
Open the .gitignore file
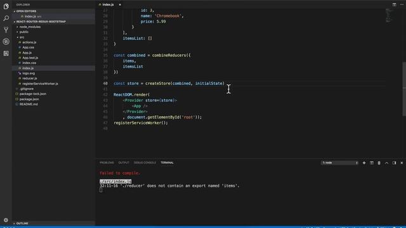[x=27, y=89]
